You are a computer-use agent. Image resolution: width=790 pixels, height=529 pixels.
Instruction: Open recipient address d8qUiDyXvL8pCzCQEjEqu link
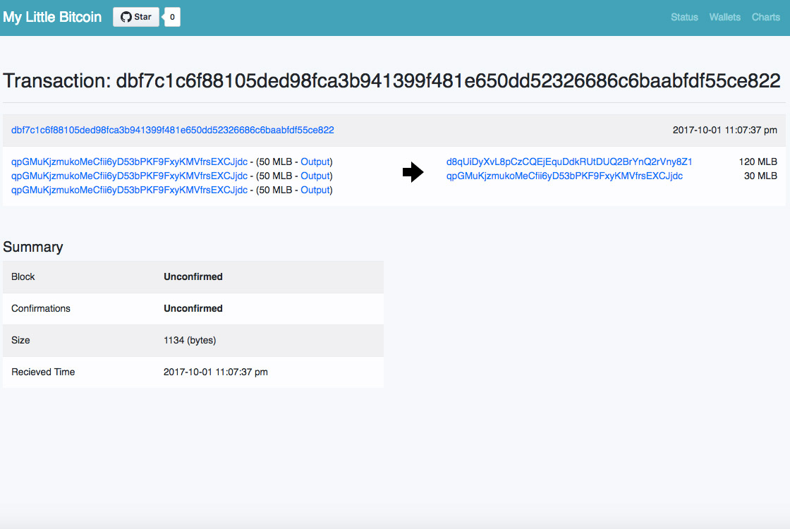click(x=569, y=162)
